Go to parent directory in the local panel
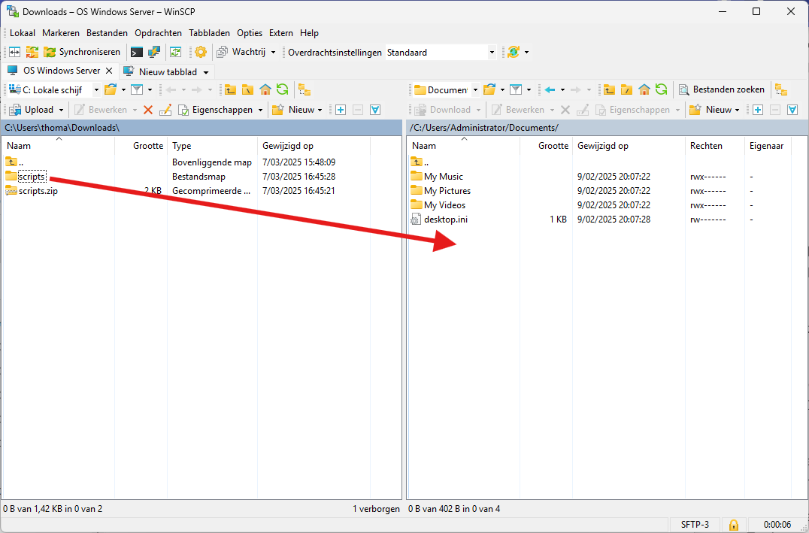The image size is (809, 533). pyautogui.click(x=232, y=89)
